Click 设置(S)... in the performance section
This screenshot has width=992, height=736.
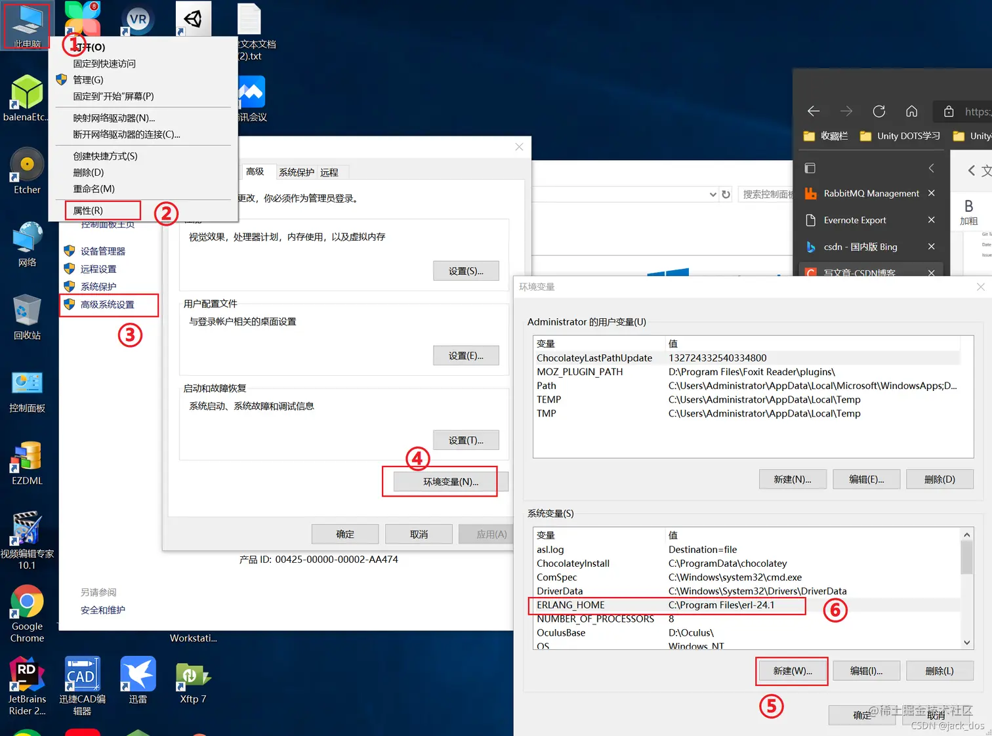coord(466,271)
